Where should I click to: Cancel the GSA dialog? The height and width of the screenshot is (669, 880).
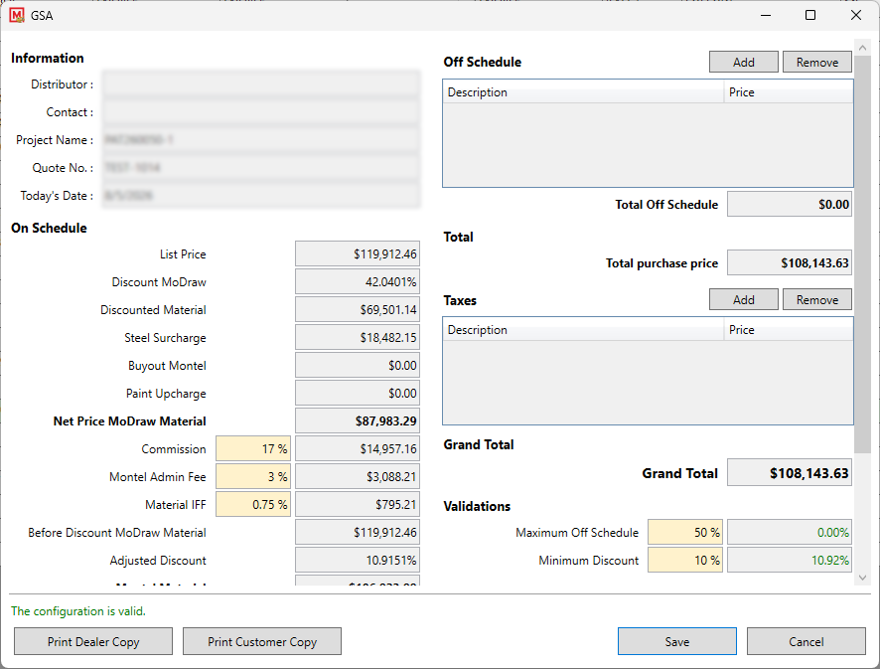[807, 641]
